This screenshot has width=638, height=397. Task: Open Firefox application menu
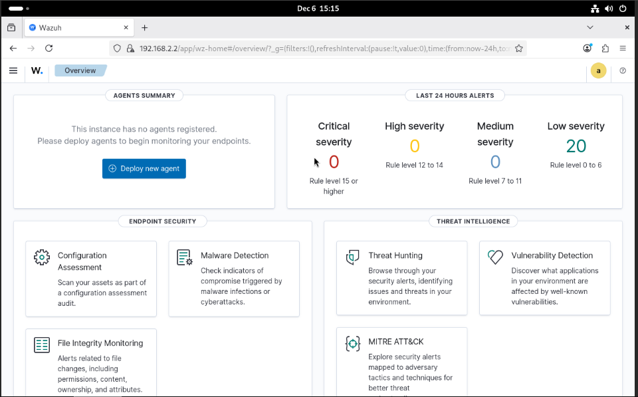[x=623, y=49]
